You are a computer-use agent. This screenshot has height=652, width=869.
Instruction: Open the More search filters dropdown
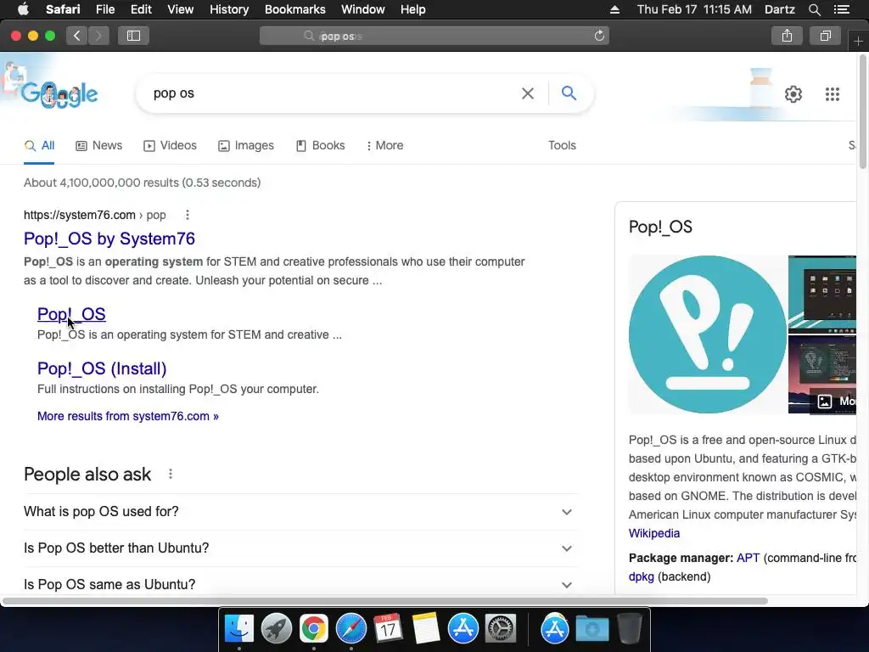pyautogui.click(x=384, y=145)
